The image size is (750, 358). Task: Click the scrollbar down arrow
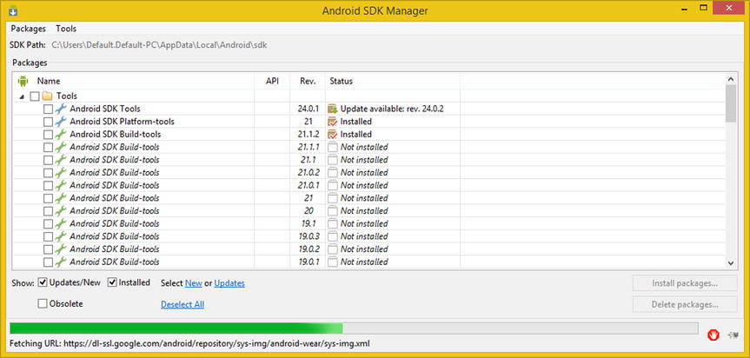click(x=730, y=262)
